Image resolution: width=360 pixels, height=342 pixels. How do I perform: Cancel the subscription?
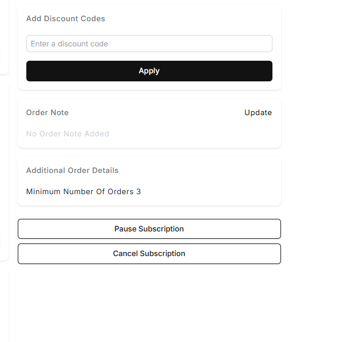[x=149, y=253]
